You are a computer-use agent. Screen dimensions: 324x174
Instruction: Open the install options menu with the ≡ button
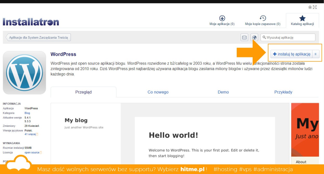[315, 54]
